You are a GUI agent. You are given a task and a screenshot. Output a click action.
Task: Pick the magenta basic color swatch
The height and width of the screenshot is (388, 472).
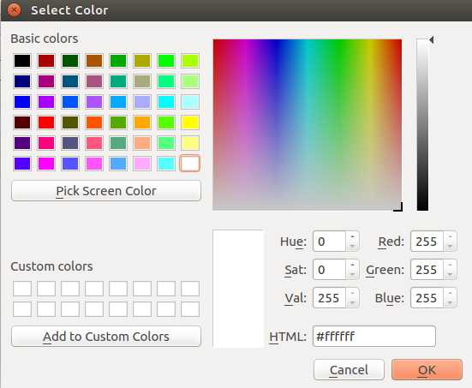(x=46, y=164)
